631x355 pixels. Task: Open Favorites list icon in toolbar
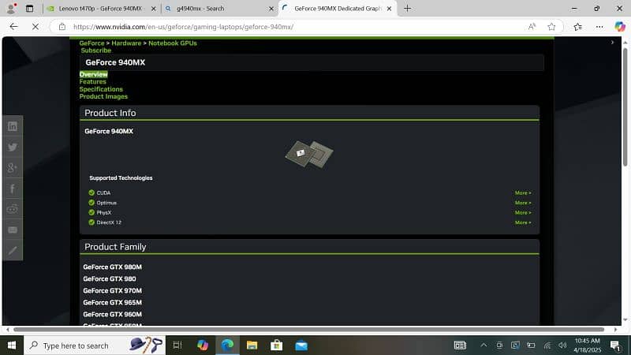[x=578, y=27]
